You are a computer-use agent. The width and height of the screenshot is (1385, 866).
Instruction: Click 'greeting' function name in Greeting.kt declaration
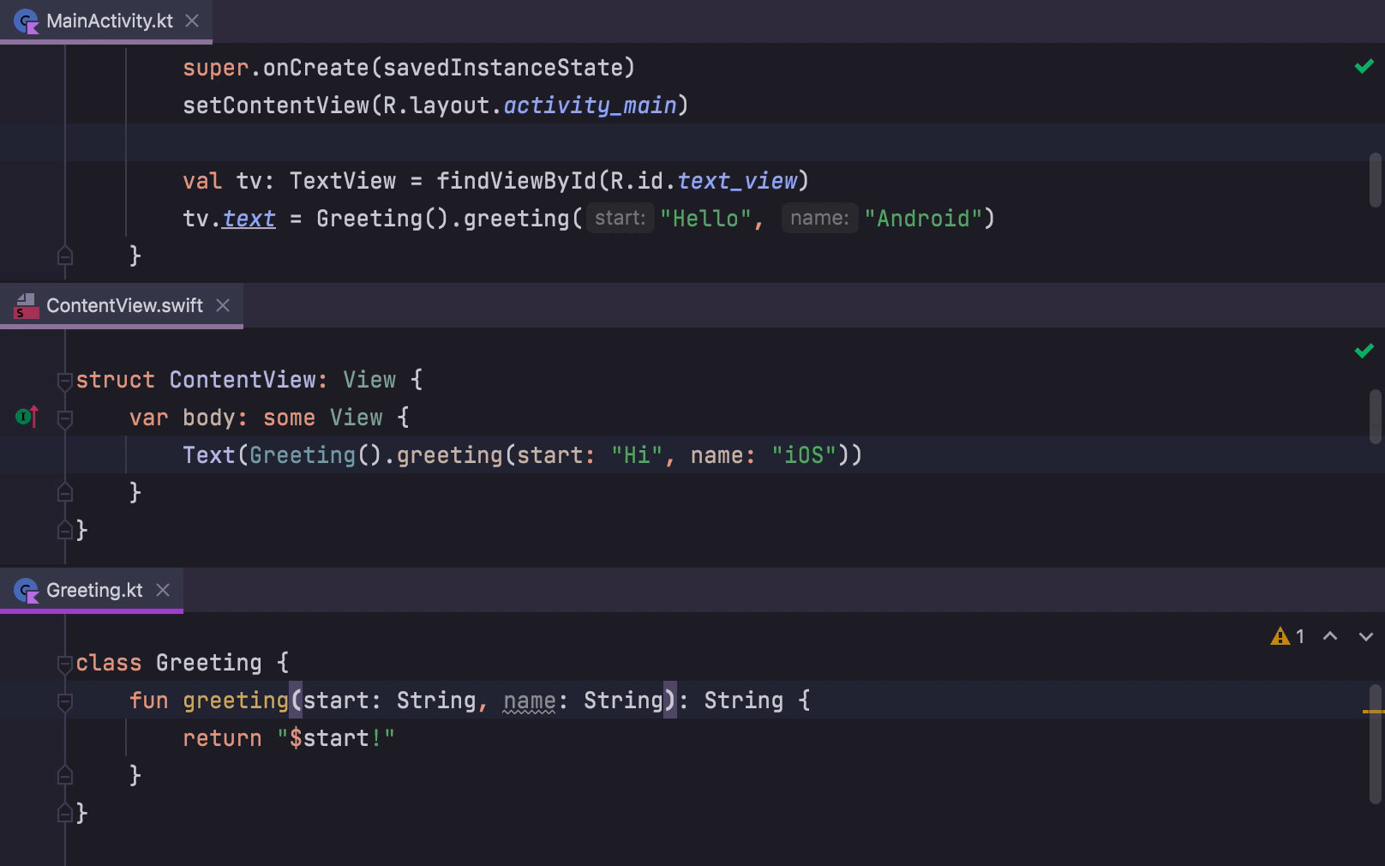(x=236, y=701)
